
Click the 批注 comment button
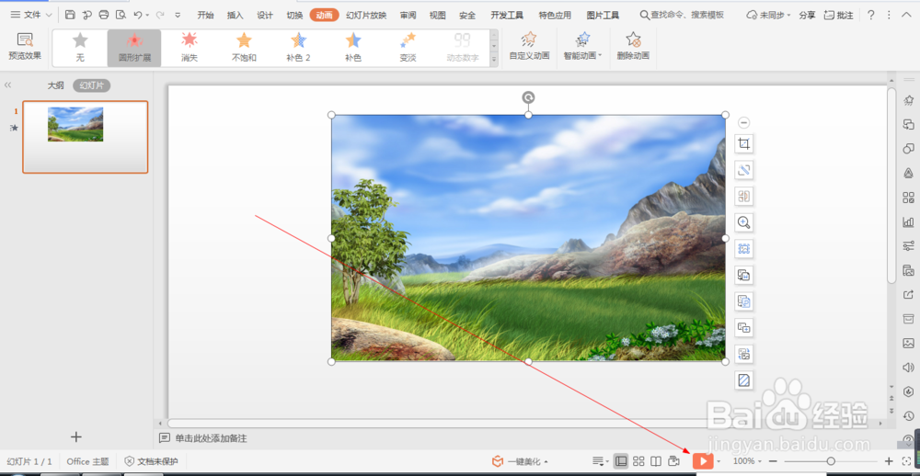(838, 16)
